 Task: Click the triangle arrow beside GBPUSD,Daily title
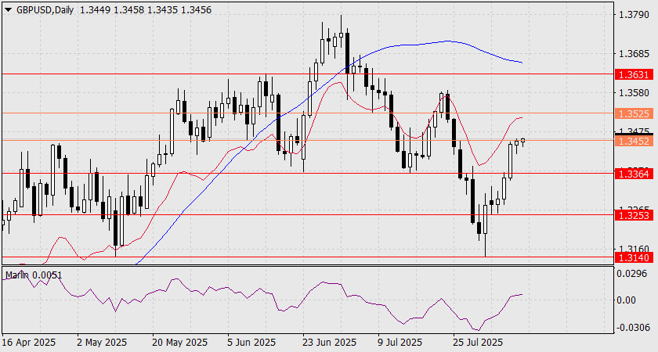tap(8, 10)
